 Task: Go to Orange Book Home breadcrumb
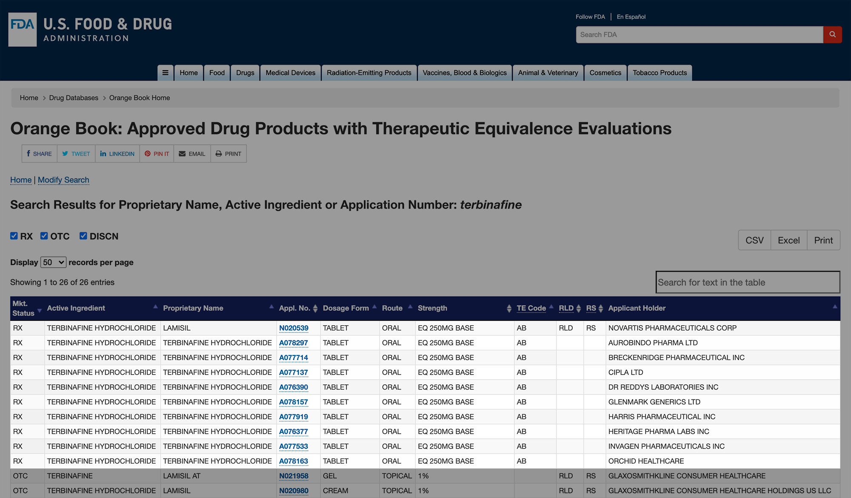click(x=140, y=98)
